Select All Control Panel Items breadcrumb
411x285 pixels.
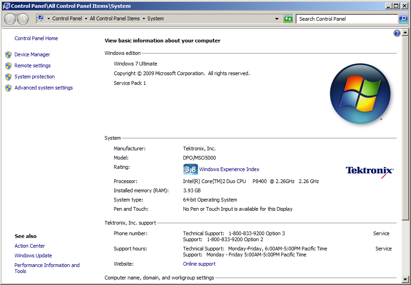(x=115, y=18)
